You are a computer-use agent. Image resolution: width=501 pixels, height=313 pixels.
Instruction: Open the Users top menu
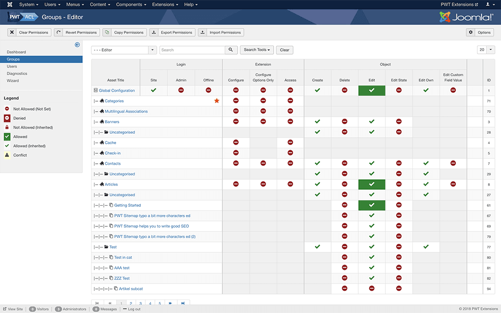pyautogui.click(x=52, y=5)
